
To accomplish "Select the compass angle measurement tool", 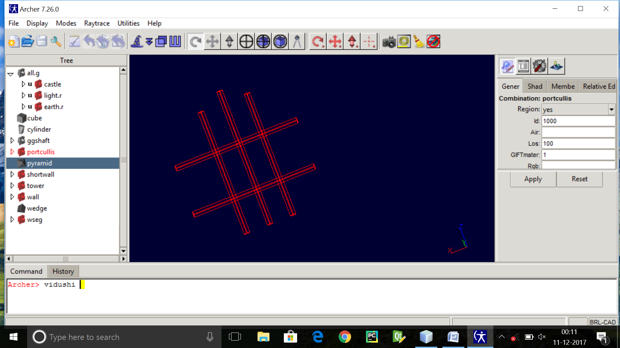I will [x=297, y=41].
